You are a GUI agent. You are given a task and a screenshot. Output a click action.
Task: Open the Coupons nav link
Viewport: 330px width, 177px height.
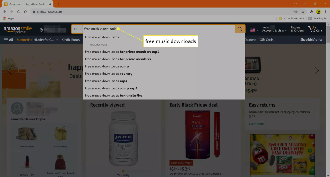[x=250, y=40]
